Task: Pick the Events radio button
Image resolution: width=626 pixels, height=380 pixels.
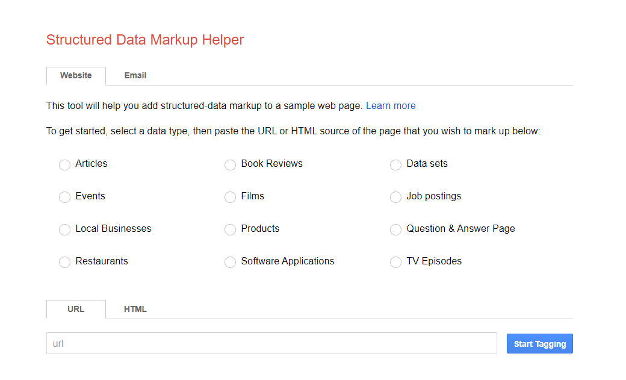Action: (65, 197)
